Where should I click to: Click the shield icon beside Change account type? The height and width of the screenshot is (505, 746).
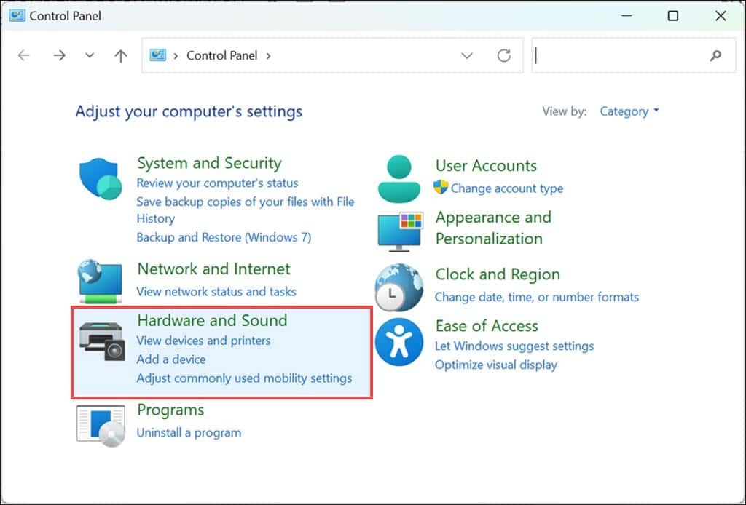point(441,187)
